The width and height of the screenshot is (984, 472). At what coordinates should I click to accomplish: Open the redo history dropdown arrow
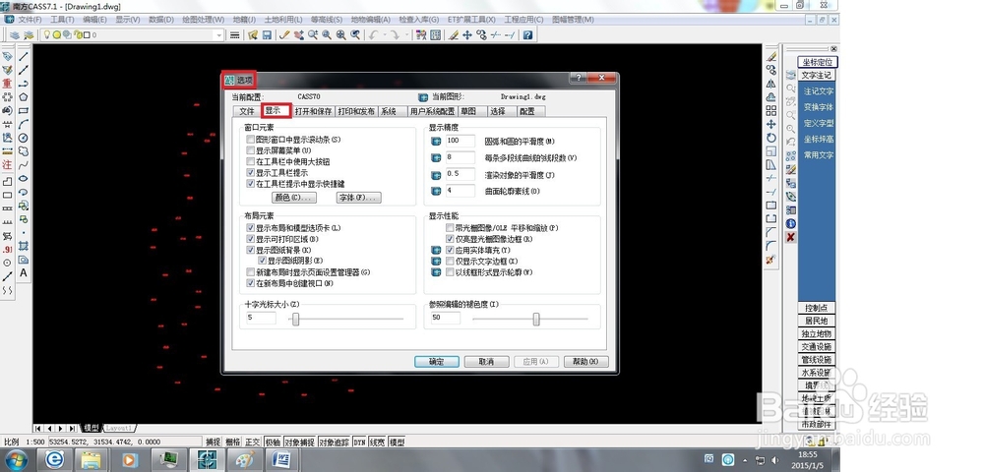click(405, 35)
